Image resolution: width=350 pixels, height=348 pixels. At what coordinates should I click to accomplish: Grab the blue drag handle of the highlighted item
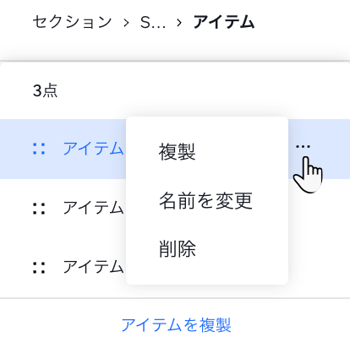tap(39, 149)
